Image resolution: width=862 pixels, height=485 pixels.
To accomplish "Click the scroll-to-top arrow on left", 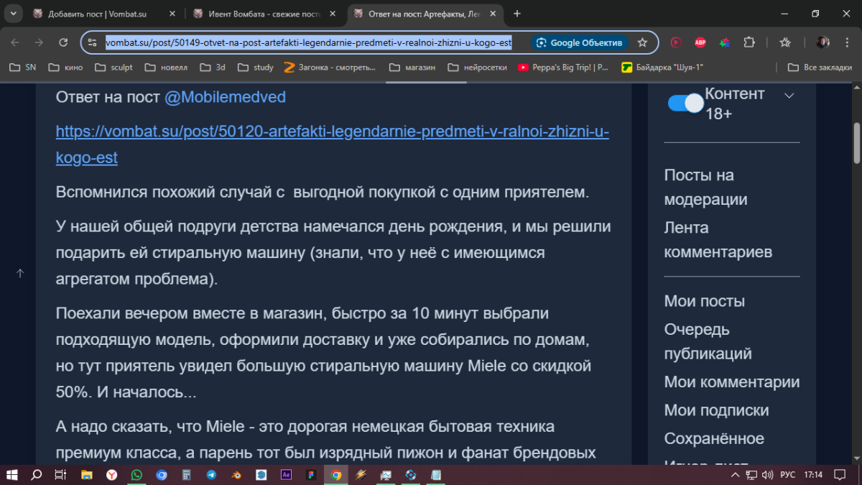I will click(20, 273).
